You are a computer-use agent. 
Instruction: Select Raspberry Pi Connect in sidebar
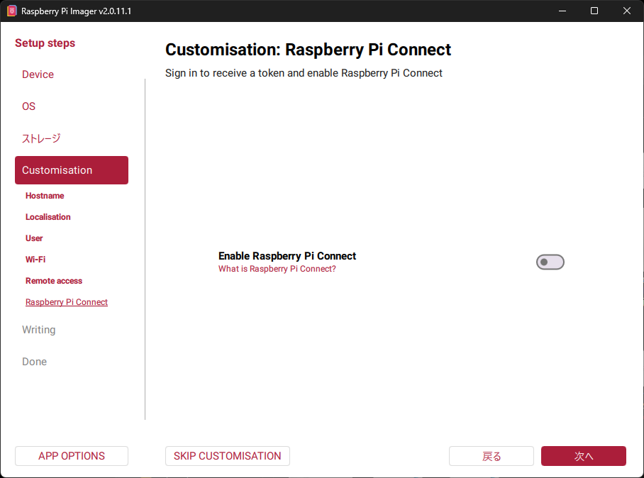67,302
